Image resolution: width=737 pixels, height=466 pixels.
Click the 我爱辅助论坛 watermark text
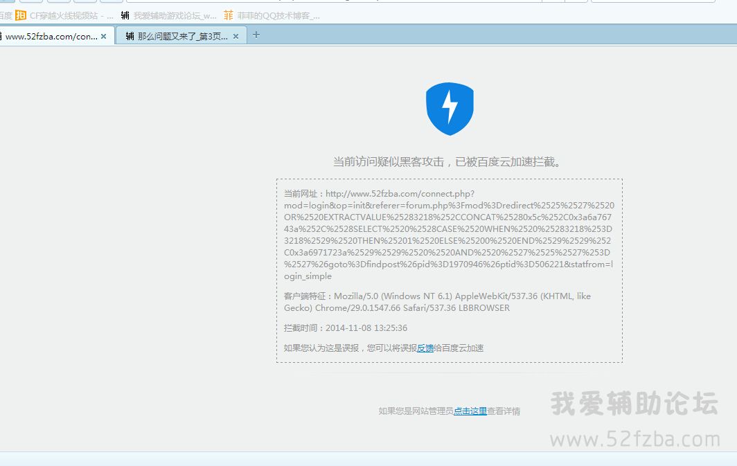634,404
